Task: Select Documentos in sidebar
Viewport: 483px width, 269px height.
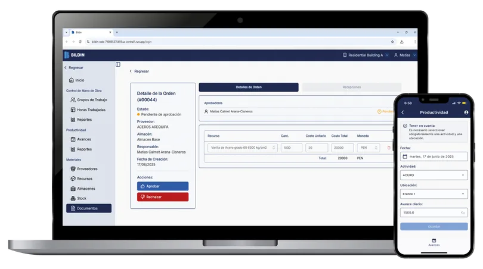Action: point(89,208)
